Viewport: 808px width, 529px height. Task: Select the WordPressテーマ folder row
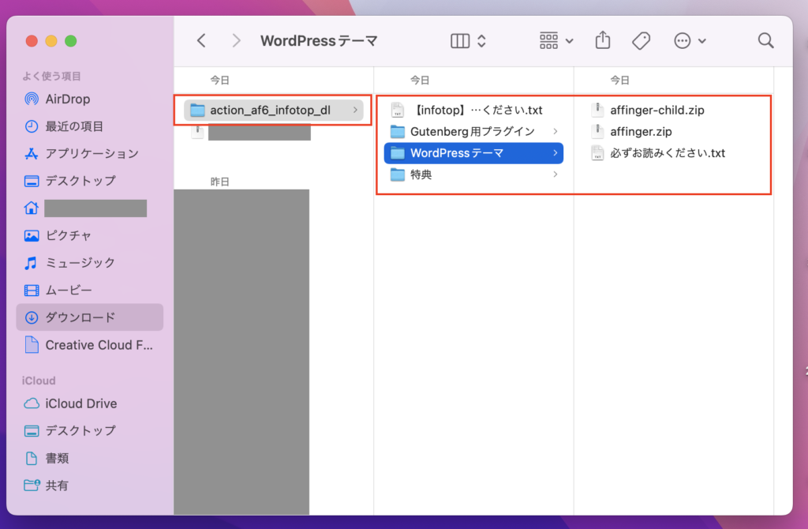coord(473,153)
